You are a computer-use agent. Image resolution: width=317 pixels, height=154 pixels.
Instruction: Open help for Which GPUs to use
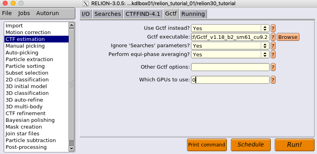(x=273, y=80)
